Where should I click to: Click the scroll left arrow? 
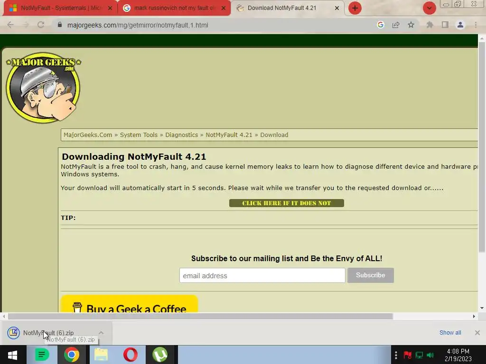pos(4,316)
